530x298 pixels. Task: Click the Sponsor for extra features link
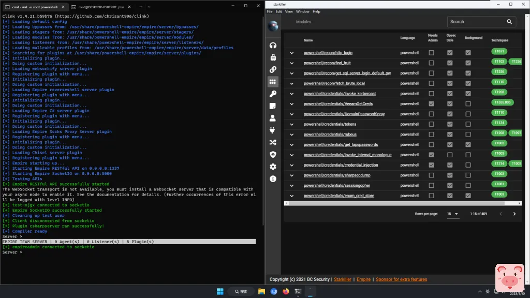click(x=401, y=279)
